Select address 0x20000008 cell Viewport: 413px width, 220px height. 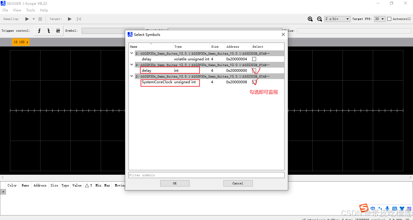coord(236,82)
